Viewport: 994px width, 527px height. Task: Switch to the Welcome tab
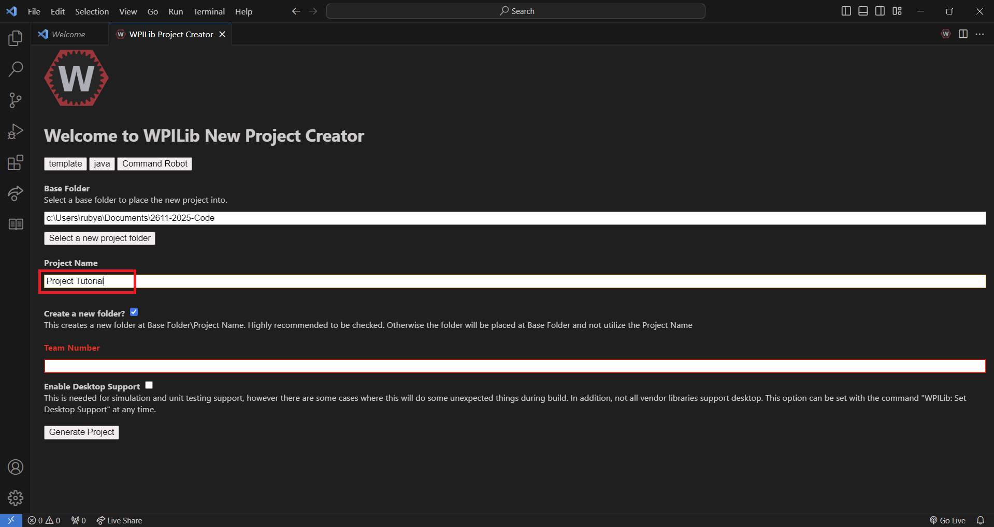tap(69, 34)
